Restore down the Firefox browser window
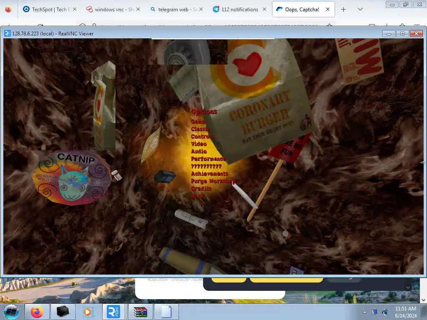 406,5
